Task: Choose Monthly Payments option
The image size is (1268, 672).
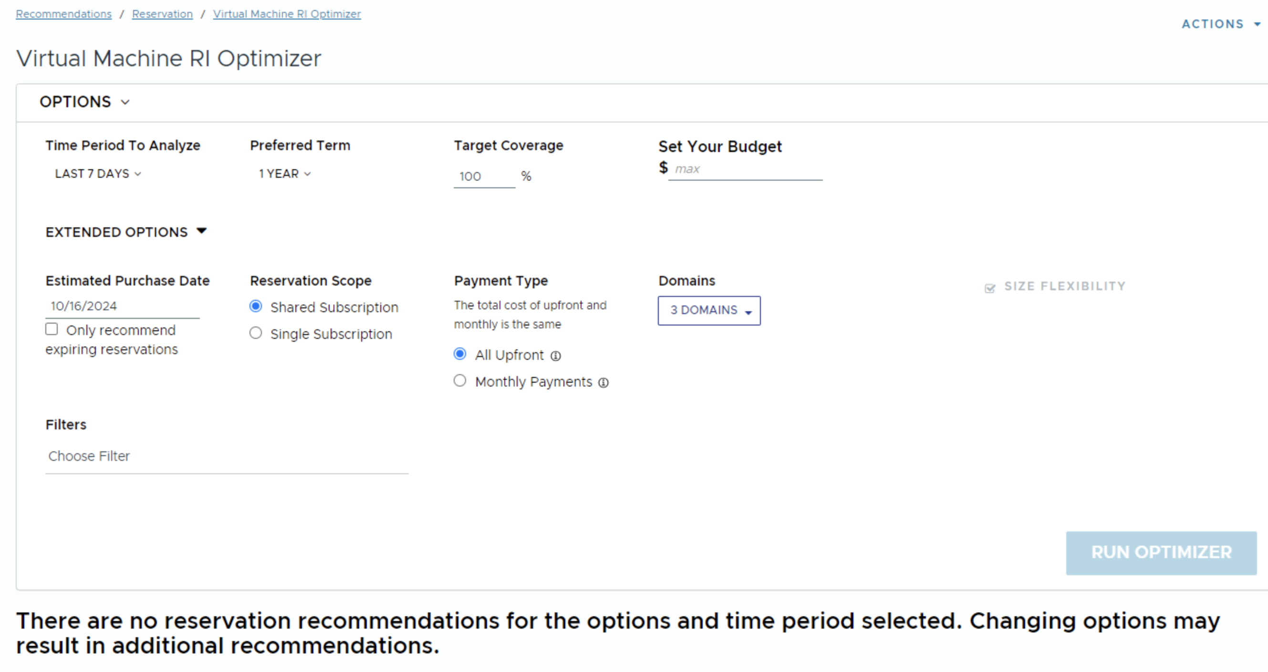Action: [460, 381]
